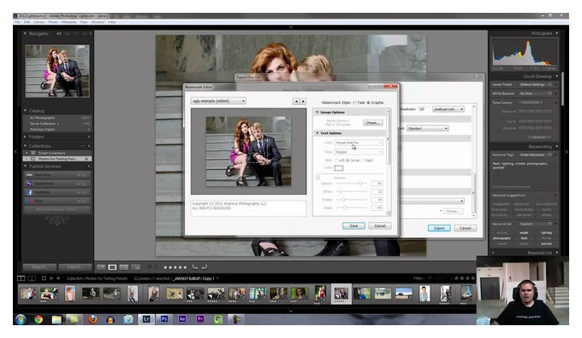Open the Standard dropdown in Export dialog

pyautogui.click(x=428, y=129)
